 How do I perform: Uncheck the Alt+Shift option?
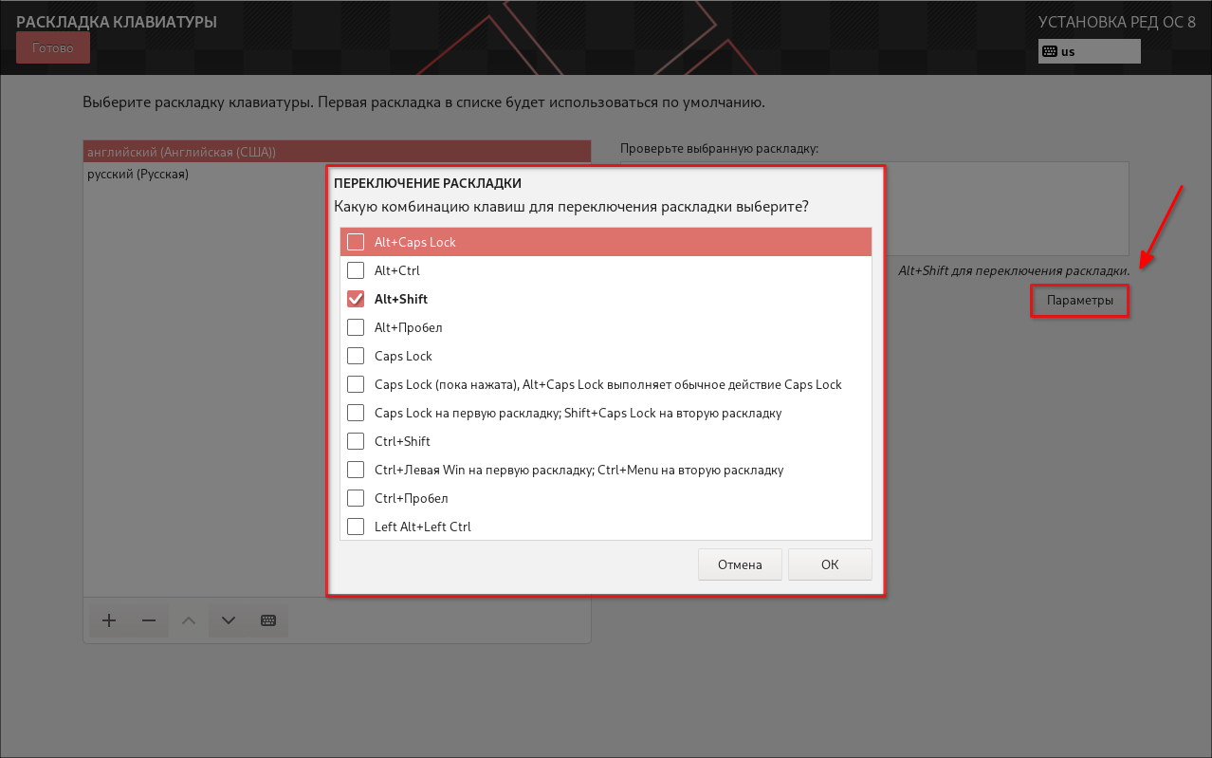(x=356, y=299)
